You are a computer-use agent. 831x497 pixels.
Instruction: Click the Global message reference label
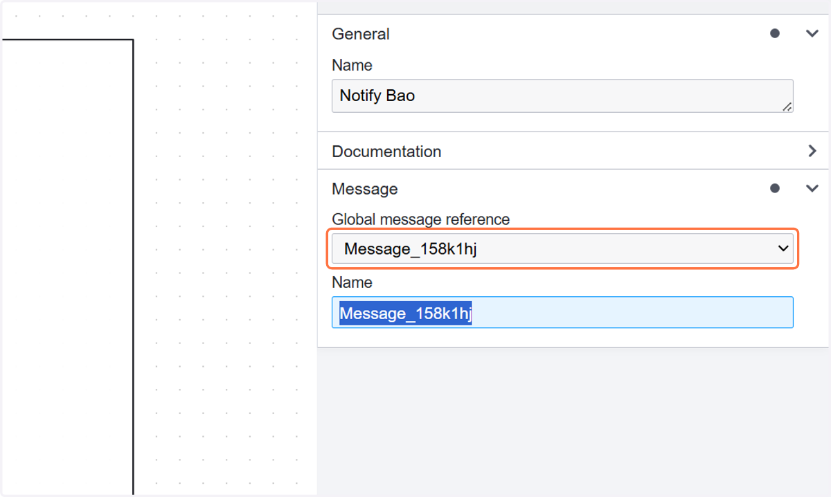click(421, 219)
